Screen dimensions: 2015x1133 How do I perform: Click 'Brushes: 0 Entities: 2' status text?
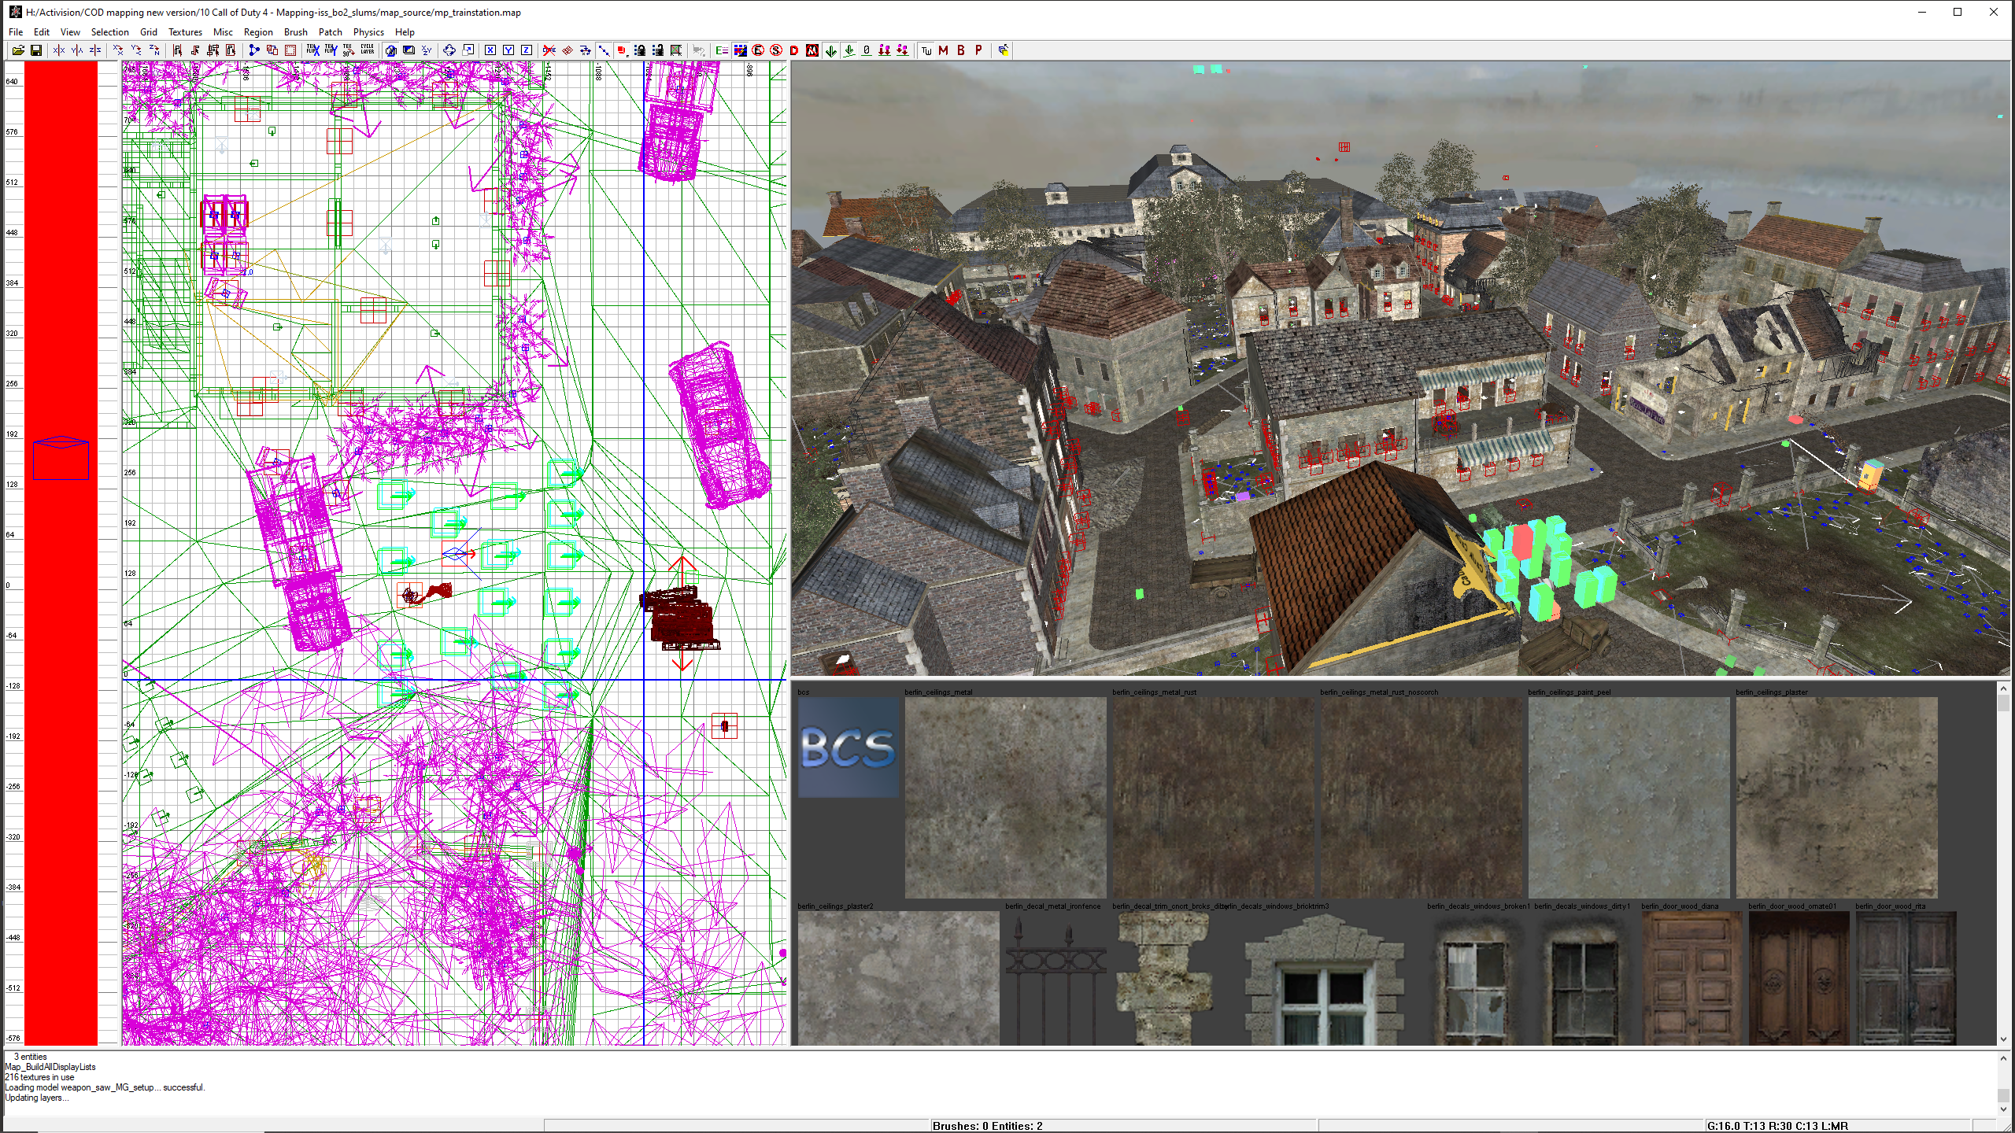(987, 1126)
